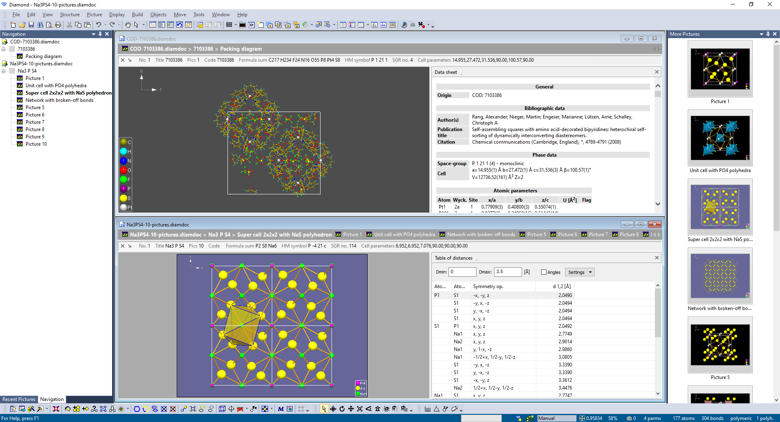Toggle the pin on the Navigation panel
This screenshot has height=422, width=780.
coord(100,34)
